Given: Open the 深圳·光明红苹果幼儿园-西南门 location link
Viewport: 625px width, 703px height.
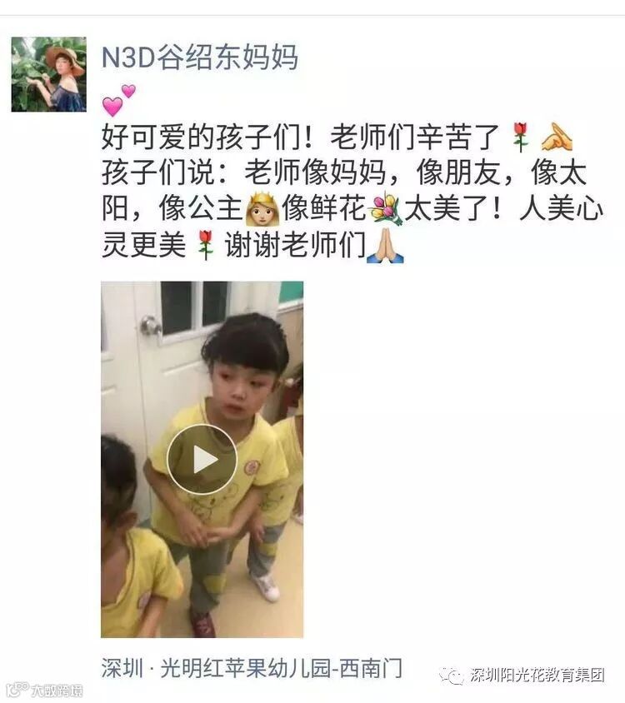Looking at the screenshot, I should tap(252, 669).
